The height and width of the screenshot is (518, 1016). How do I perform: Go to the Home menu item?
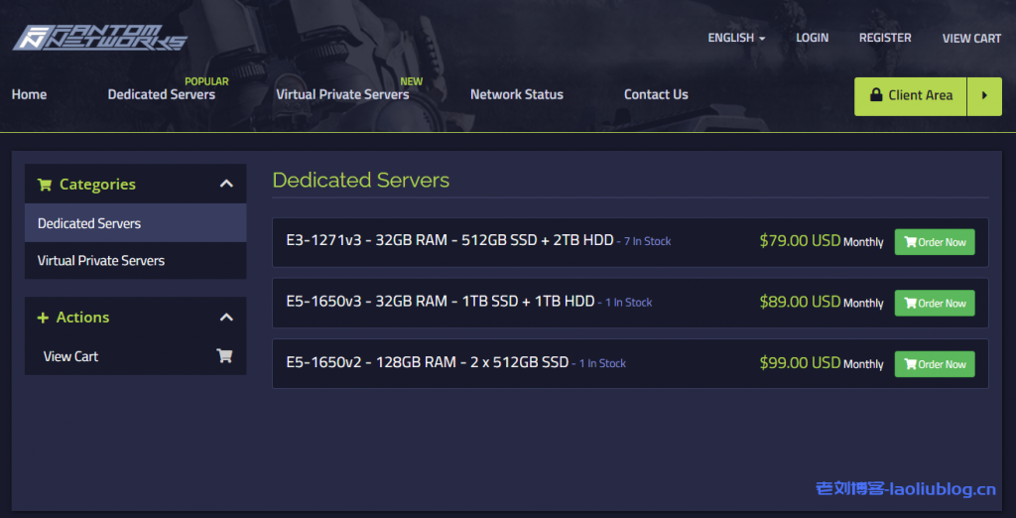[x=29, y=94]
